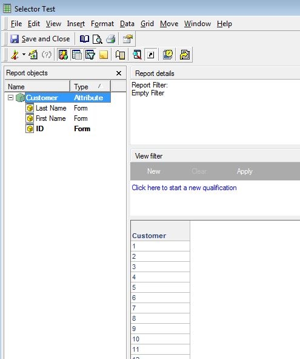The height and width of the screenshot is (359, 300).
Task: Open the Format menu
Action: 102,24
